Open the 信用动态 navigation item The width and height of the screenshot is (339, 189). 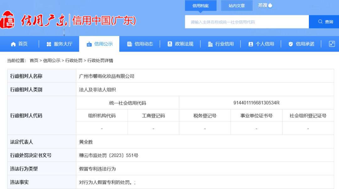point(140,44)
